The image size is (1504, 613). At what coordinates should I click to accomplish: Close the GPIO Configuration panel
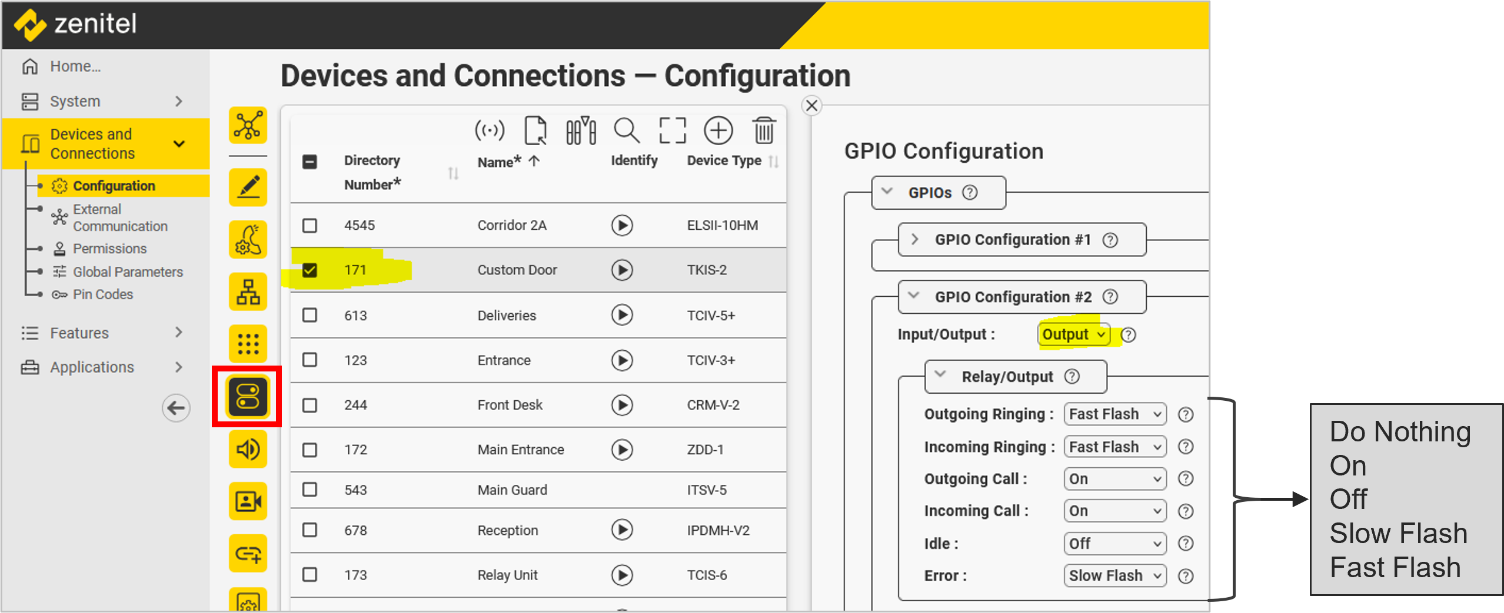[812, 106]
